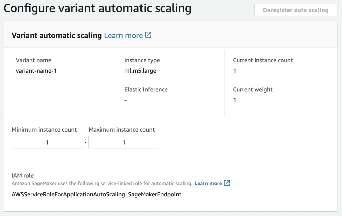Click the Current weight label
This screenshot has width=342, height=216.
(x=253, y=89)
